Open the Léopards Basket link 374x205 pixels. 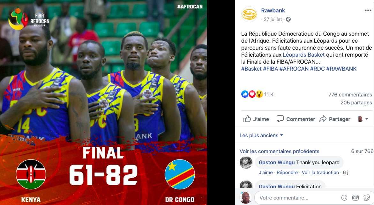pos(304,55)
